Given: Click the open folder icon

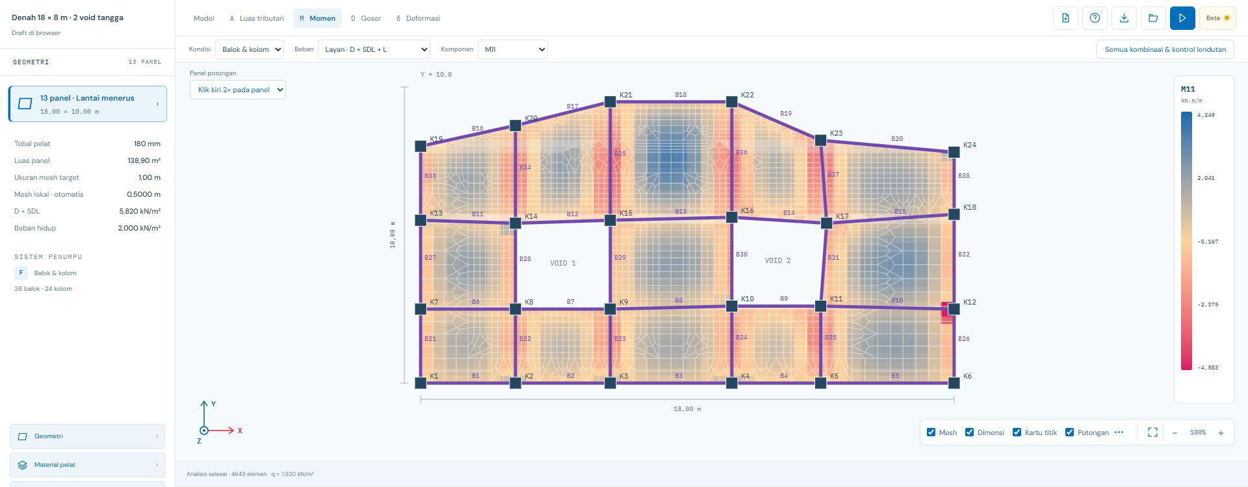Looking at the screenshot, I should [1153, 18].
